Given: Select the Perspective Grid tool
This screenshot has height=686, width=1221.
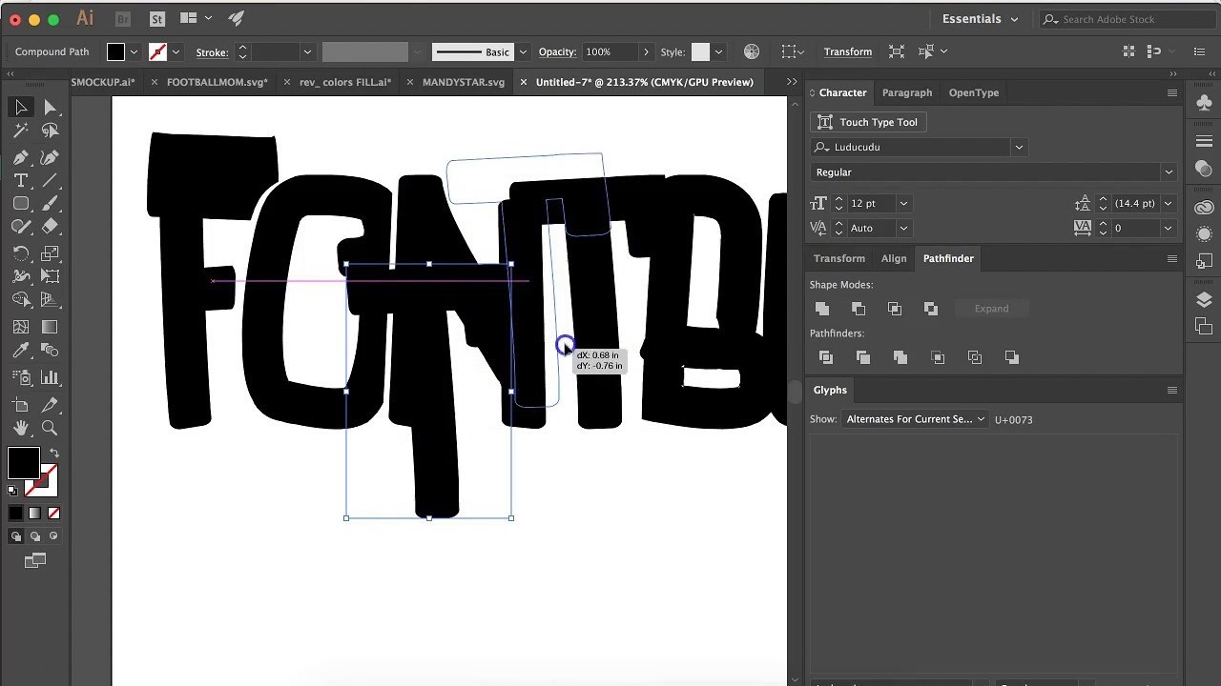Looking at the screenshot, I should click(50, 300).
